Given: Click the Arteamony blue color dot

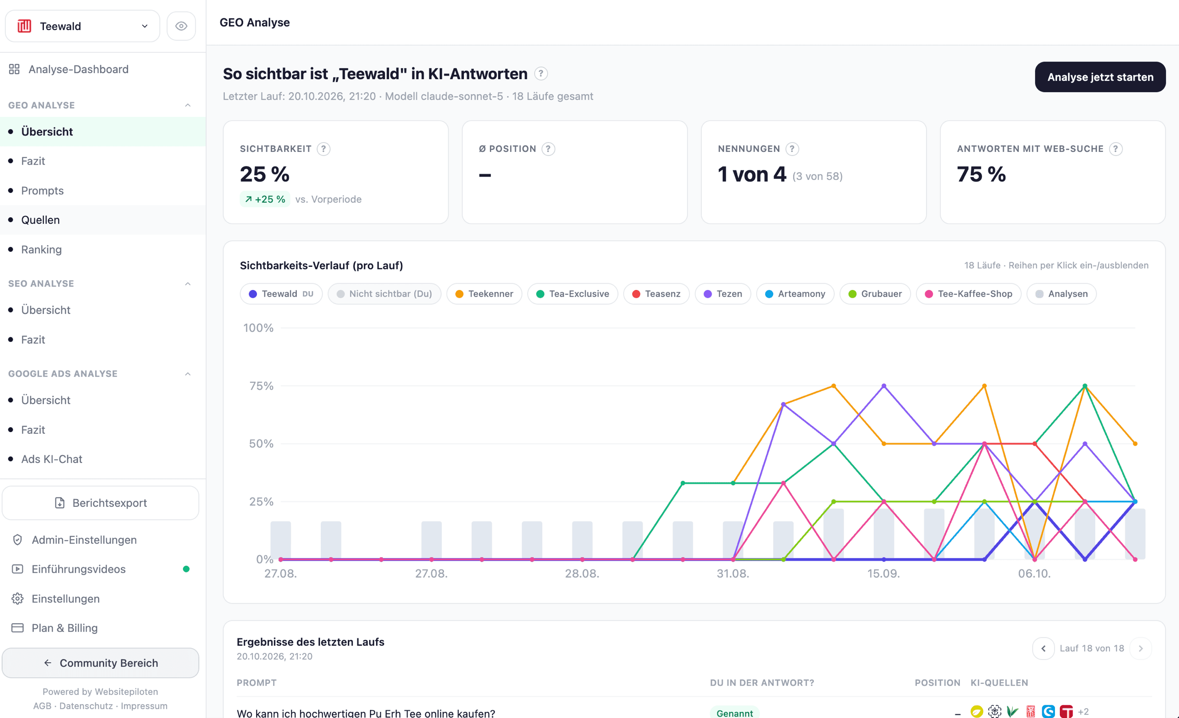Looking at the screenshot, I should coord(769,294).
